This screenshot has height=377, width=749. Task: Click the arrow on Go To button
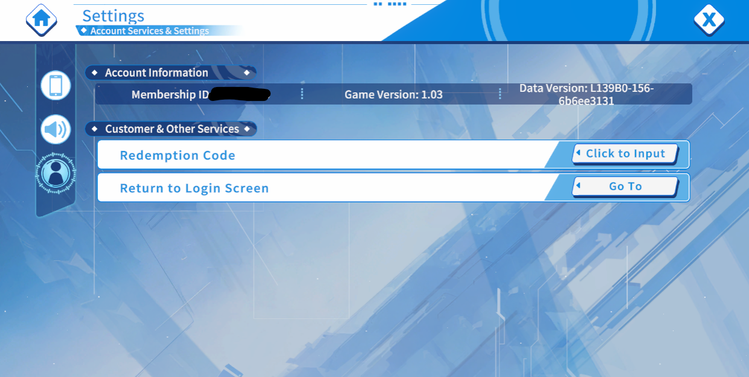(x=579, y=186)
